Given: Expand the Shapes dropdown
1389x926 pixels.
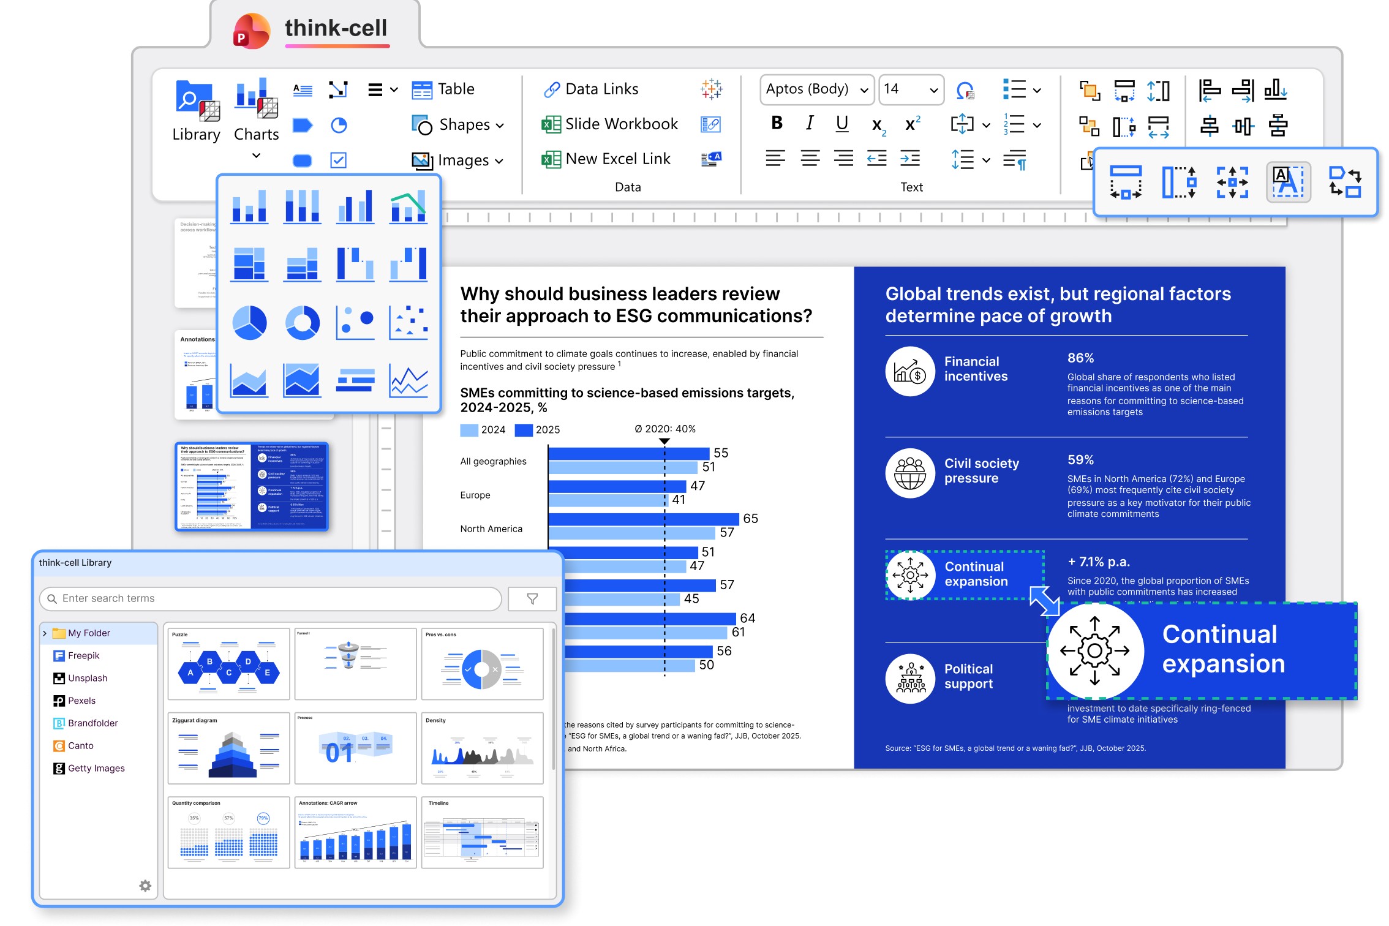Looking at the screenshot, I should (500, 126).
